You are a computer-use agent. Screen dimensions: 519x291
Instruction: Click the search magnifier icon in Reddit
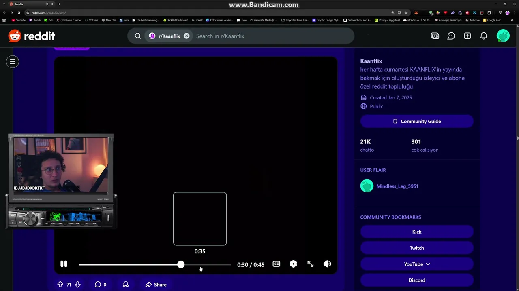138,36
